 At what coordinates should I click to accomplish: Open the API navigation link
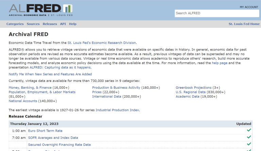63,24
